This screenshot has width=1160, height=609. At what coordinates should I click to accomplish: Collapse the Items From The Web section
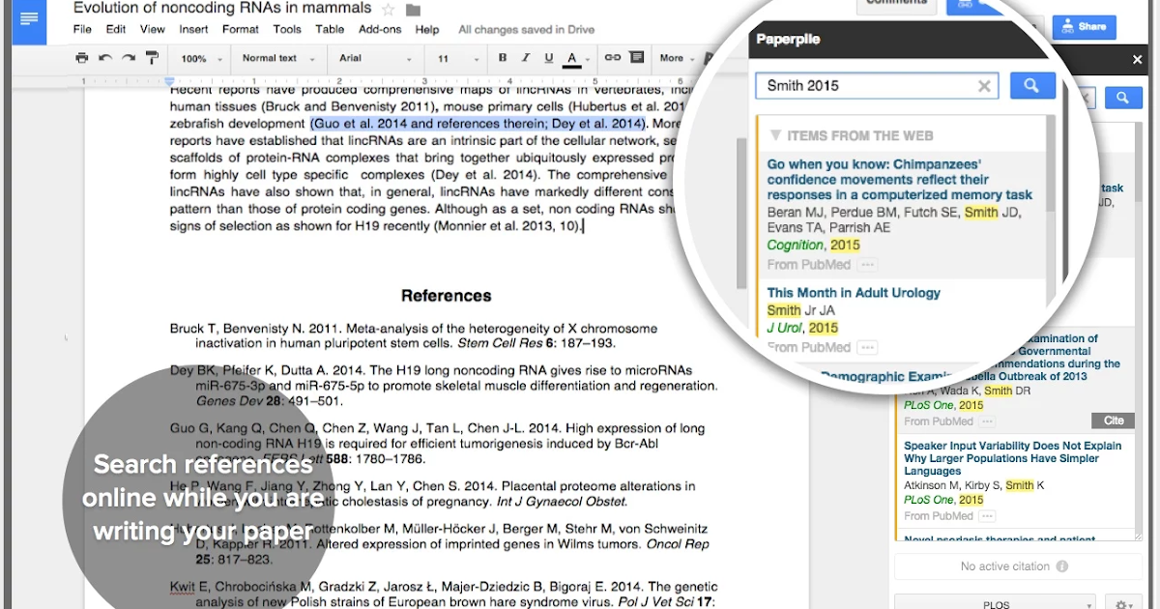point(776,135)
